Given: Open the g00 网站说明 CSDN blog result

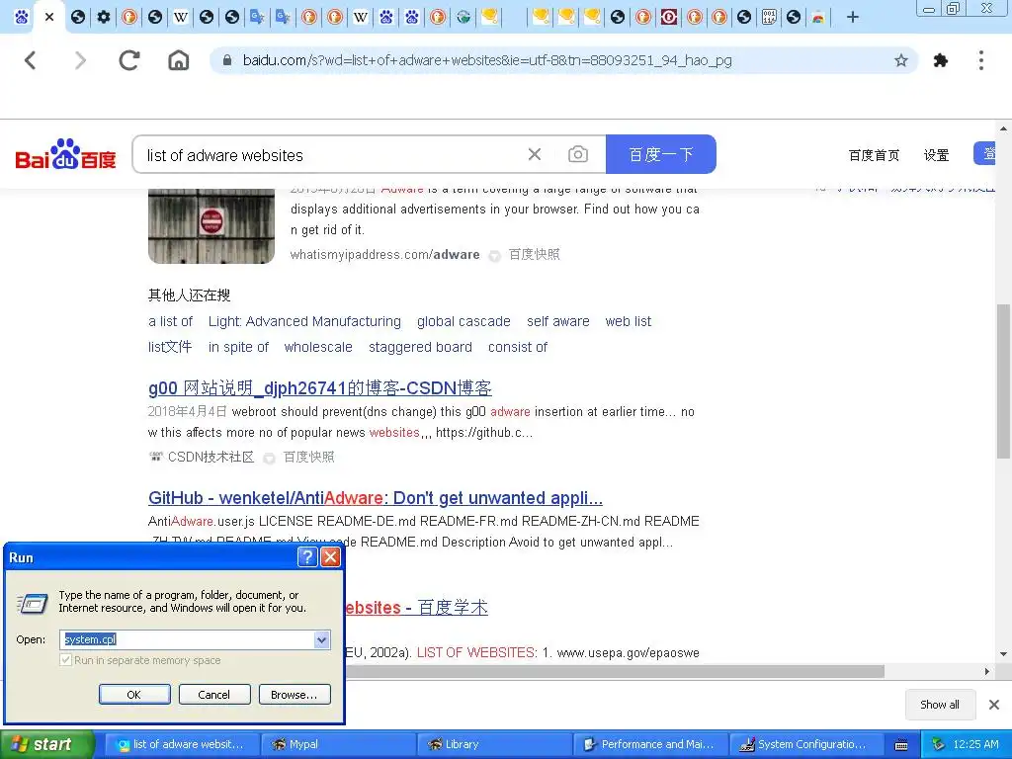Looking at the screenshot, I should click(x=320, y=387).
